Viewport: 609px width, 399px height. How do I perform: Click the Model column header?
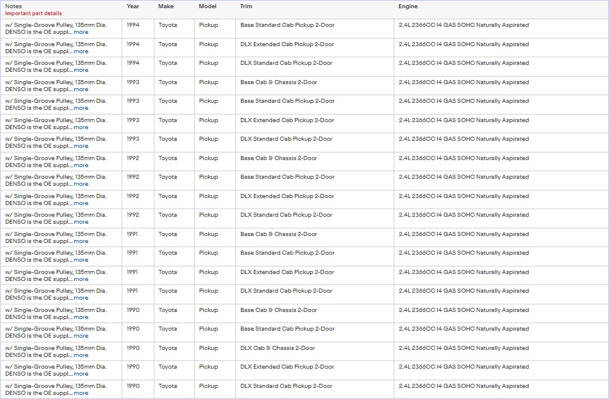208,6
